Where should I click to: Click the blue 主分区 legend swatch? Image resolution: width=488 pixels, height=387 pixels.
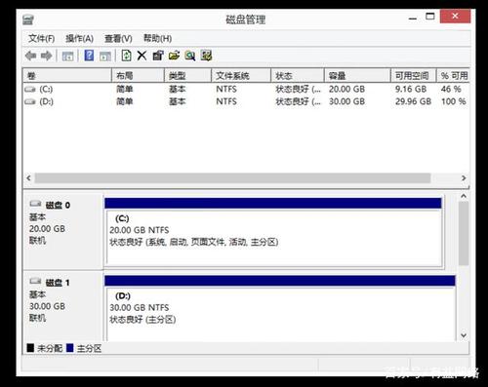point(69,348)
